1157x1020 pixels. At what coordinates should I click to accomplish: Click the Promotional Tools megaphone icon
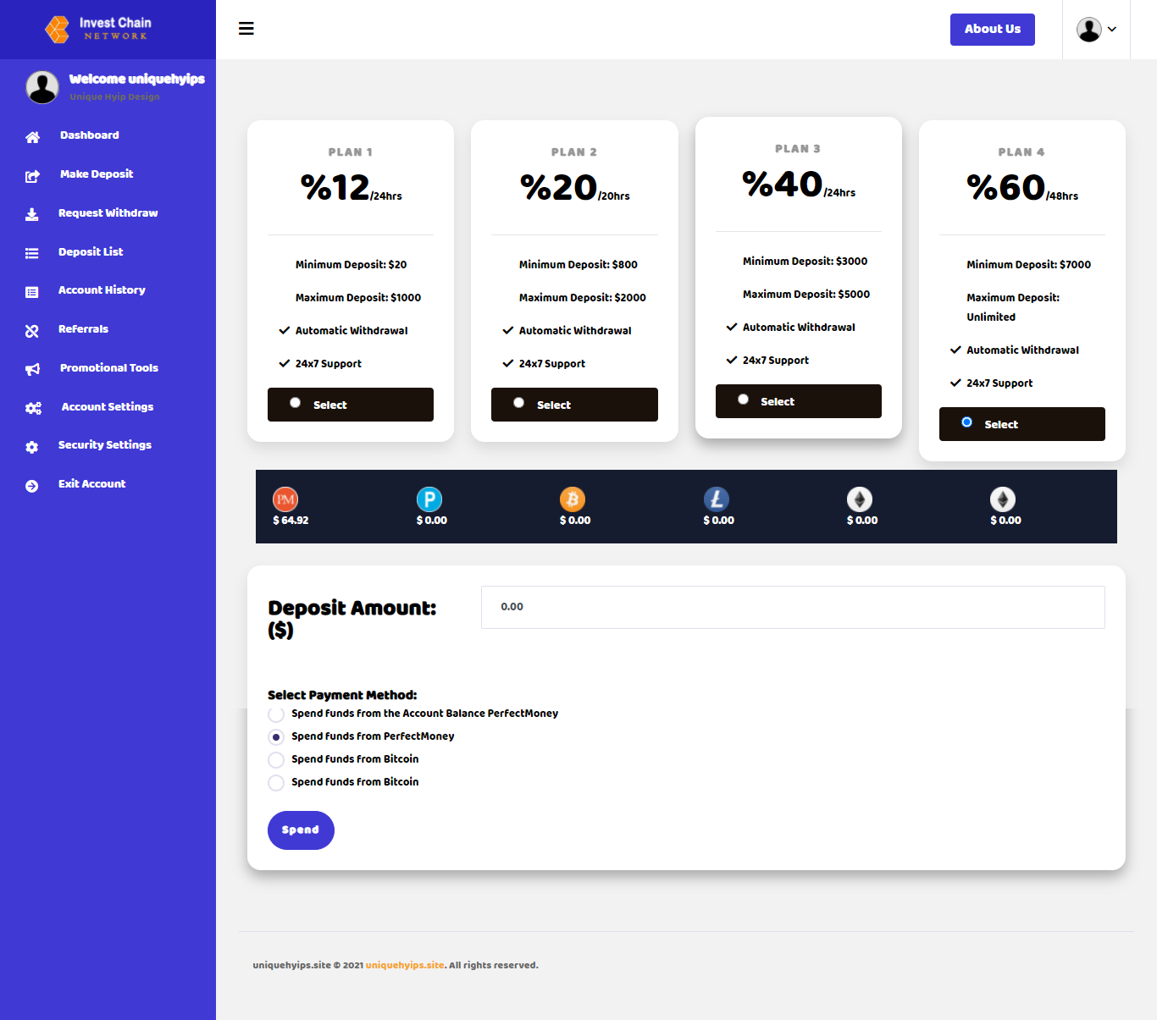(x=32, y=369)
